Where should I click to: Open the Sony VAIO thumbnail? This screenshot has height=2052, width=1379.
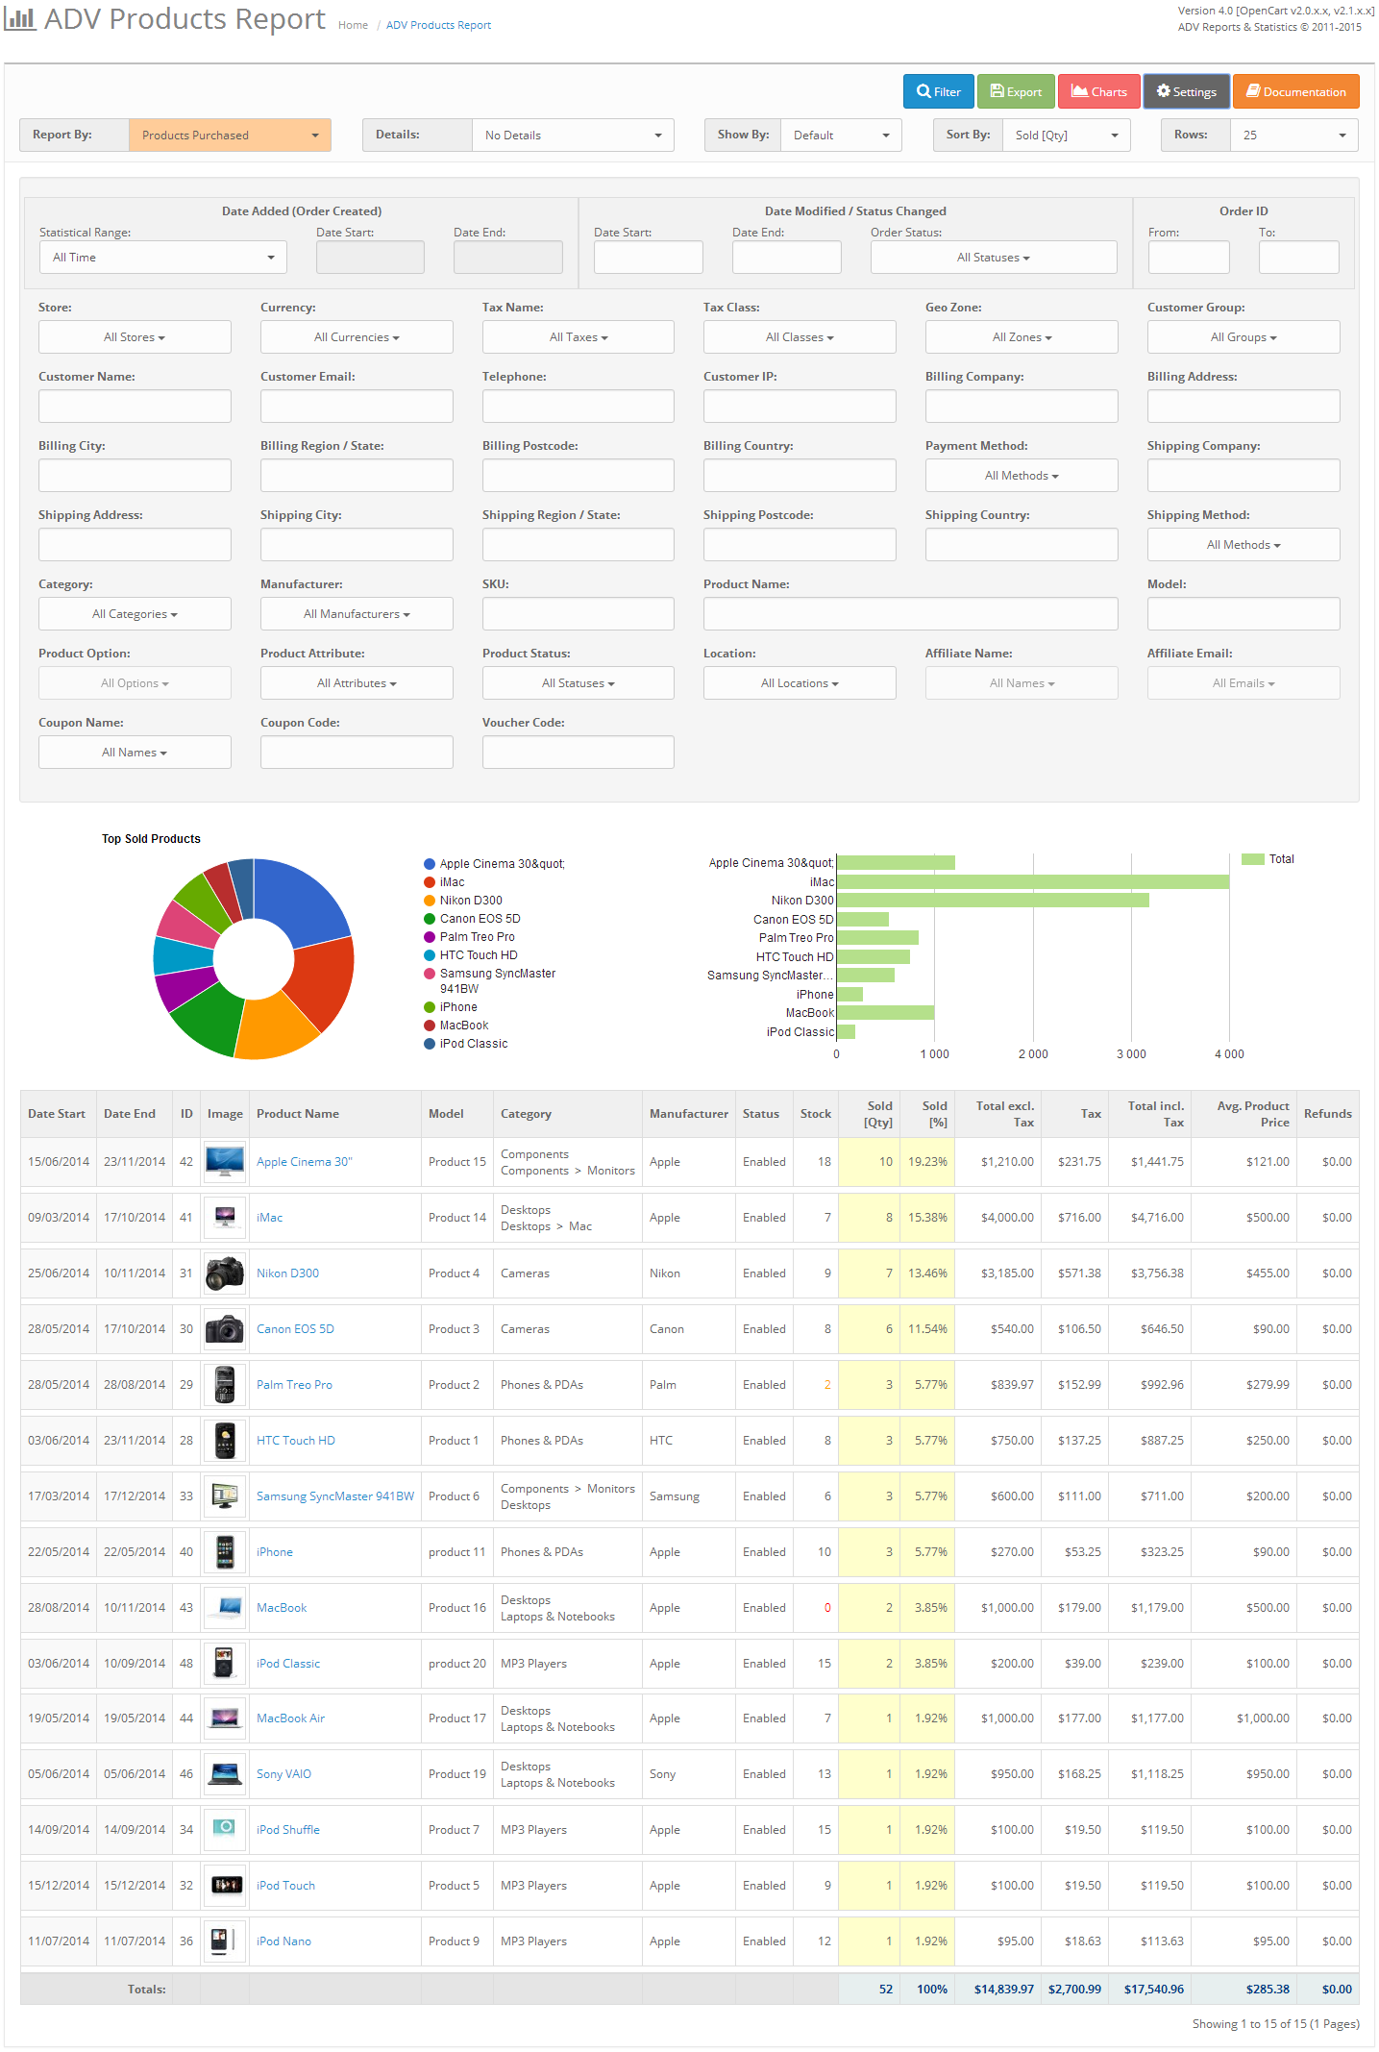tap(225, 1773)
